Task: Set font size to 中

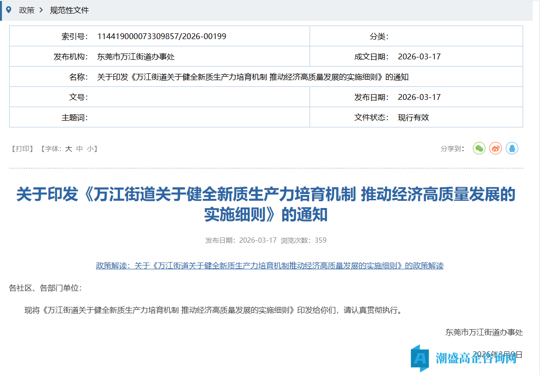Action: pos(80,149)
